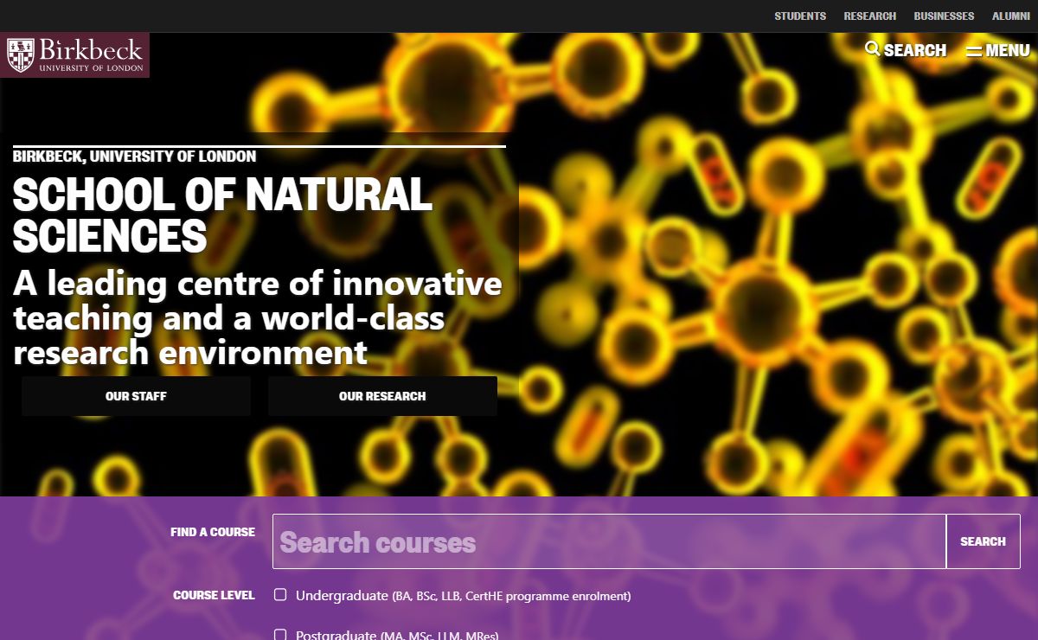Click the Course Level label
1038x640 pixels.
214,595
